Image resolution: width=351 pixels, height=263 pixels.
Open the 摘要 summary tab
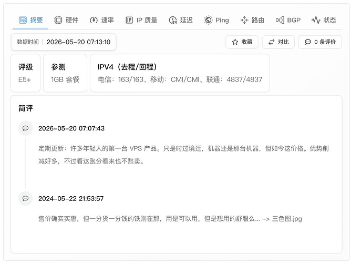[30, 20]
